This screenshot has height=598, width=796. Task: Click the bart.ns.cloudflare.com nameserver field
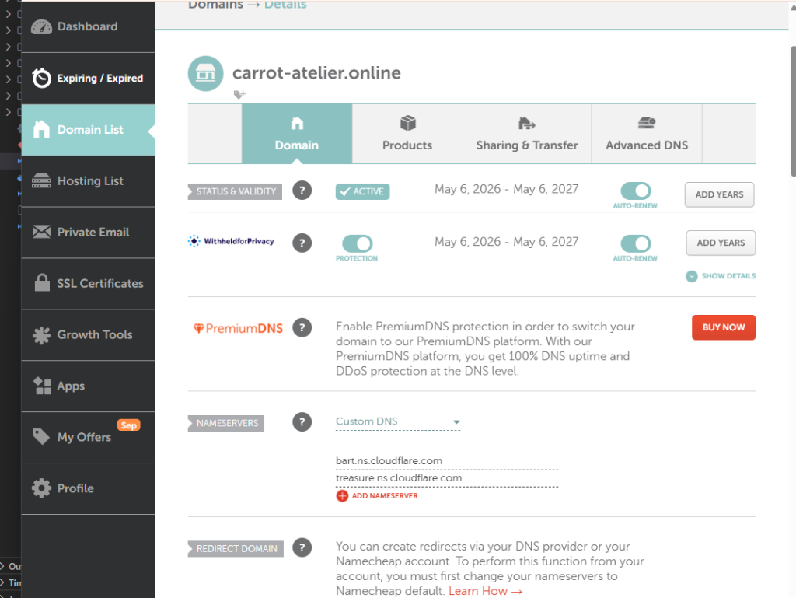tap(447, 461)
